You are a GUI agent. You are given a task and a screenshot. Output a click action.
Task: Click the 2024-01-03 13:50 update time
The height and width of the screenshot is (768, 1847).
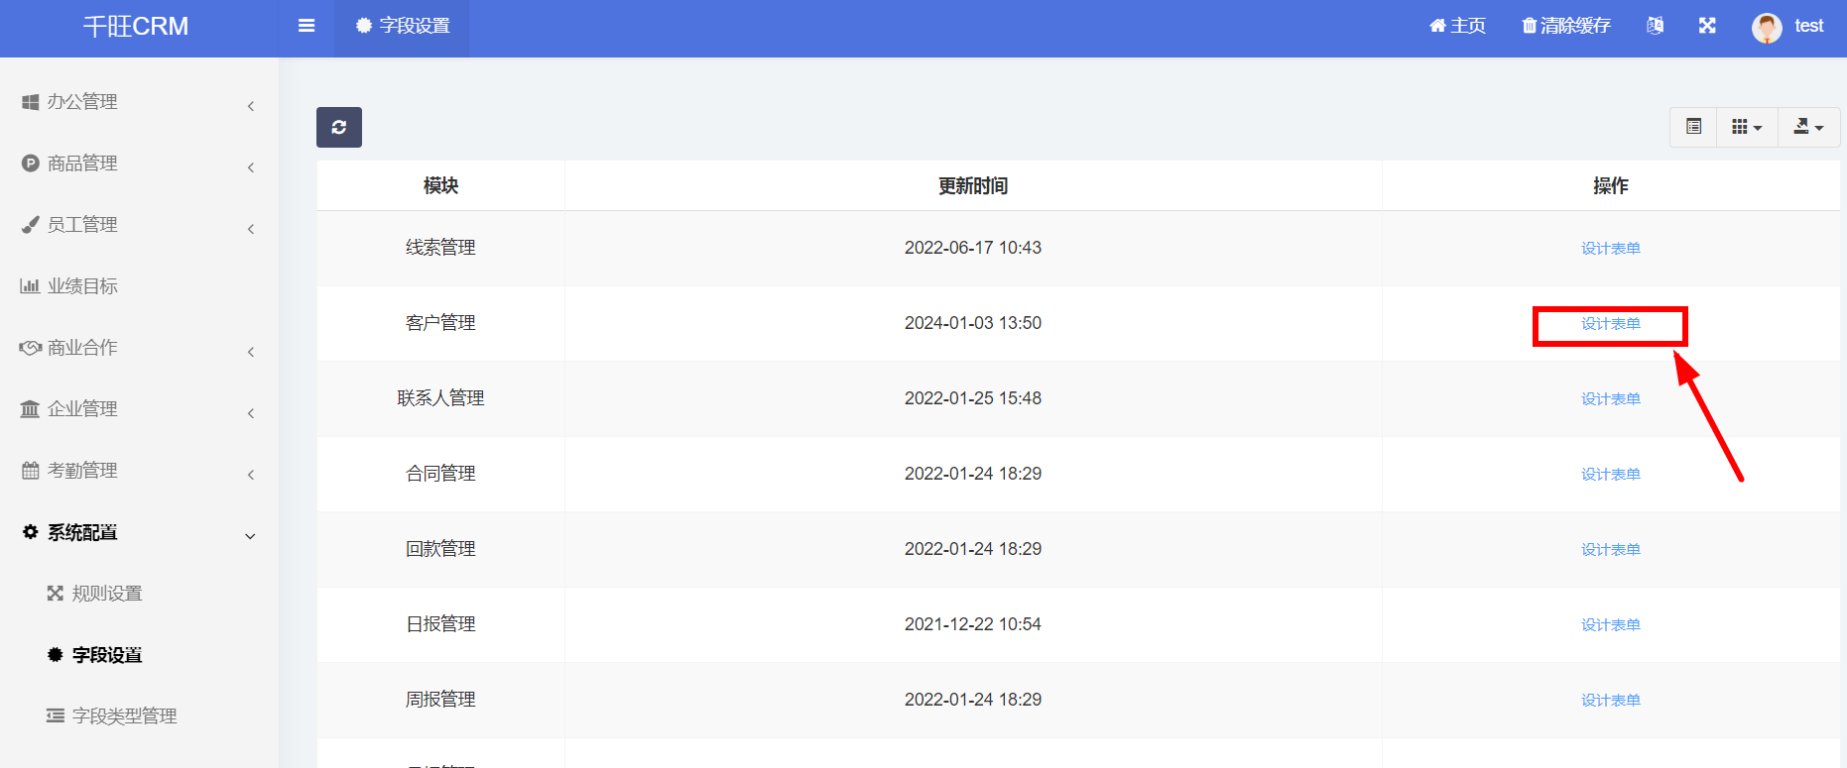tap(973, 323)
